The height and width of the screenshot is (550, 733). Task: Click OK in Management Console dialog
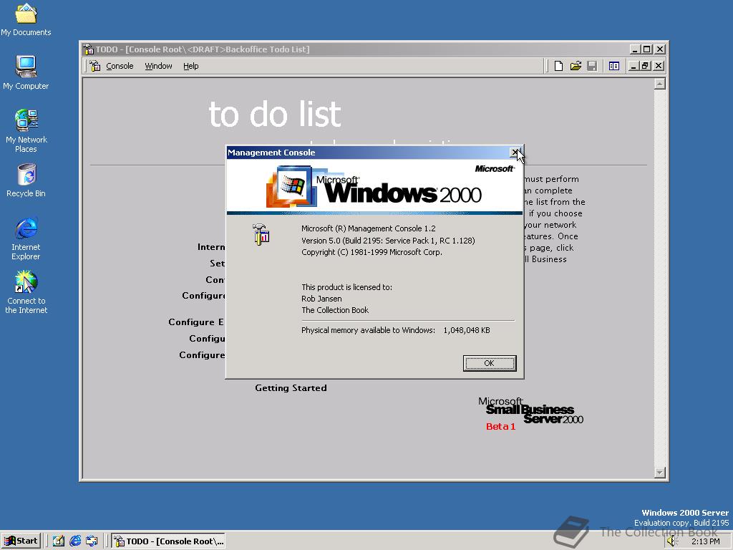(490, 363)
